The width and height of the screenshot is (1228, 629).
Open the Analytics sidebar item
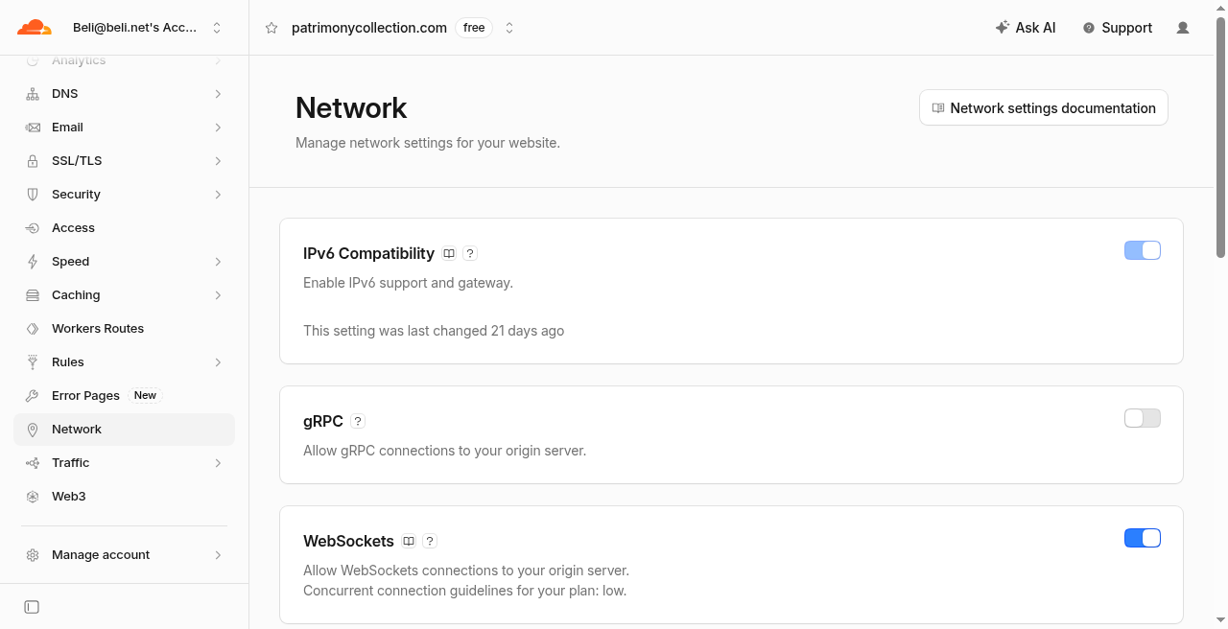pyautogui.click(x=124, y=61)
